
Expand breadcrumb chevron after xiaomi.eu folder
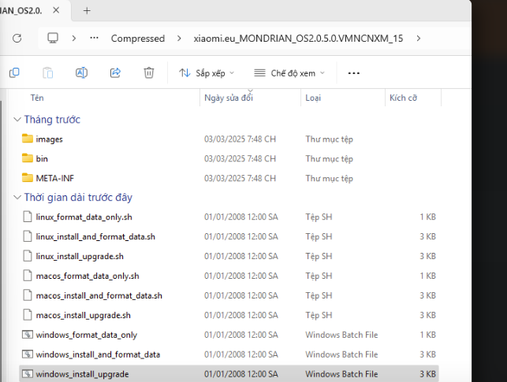(419, 39)
